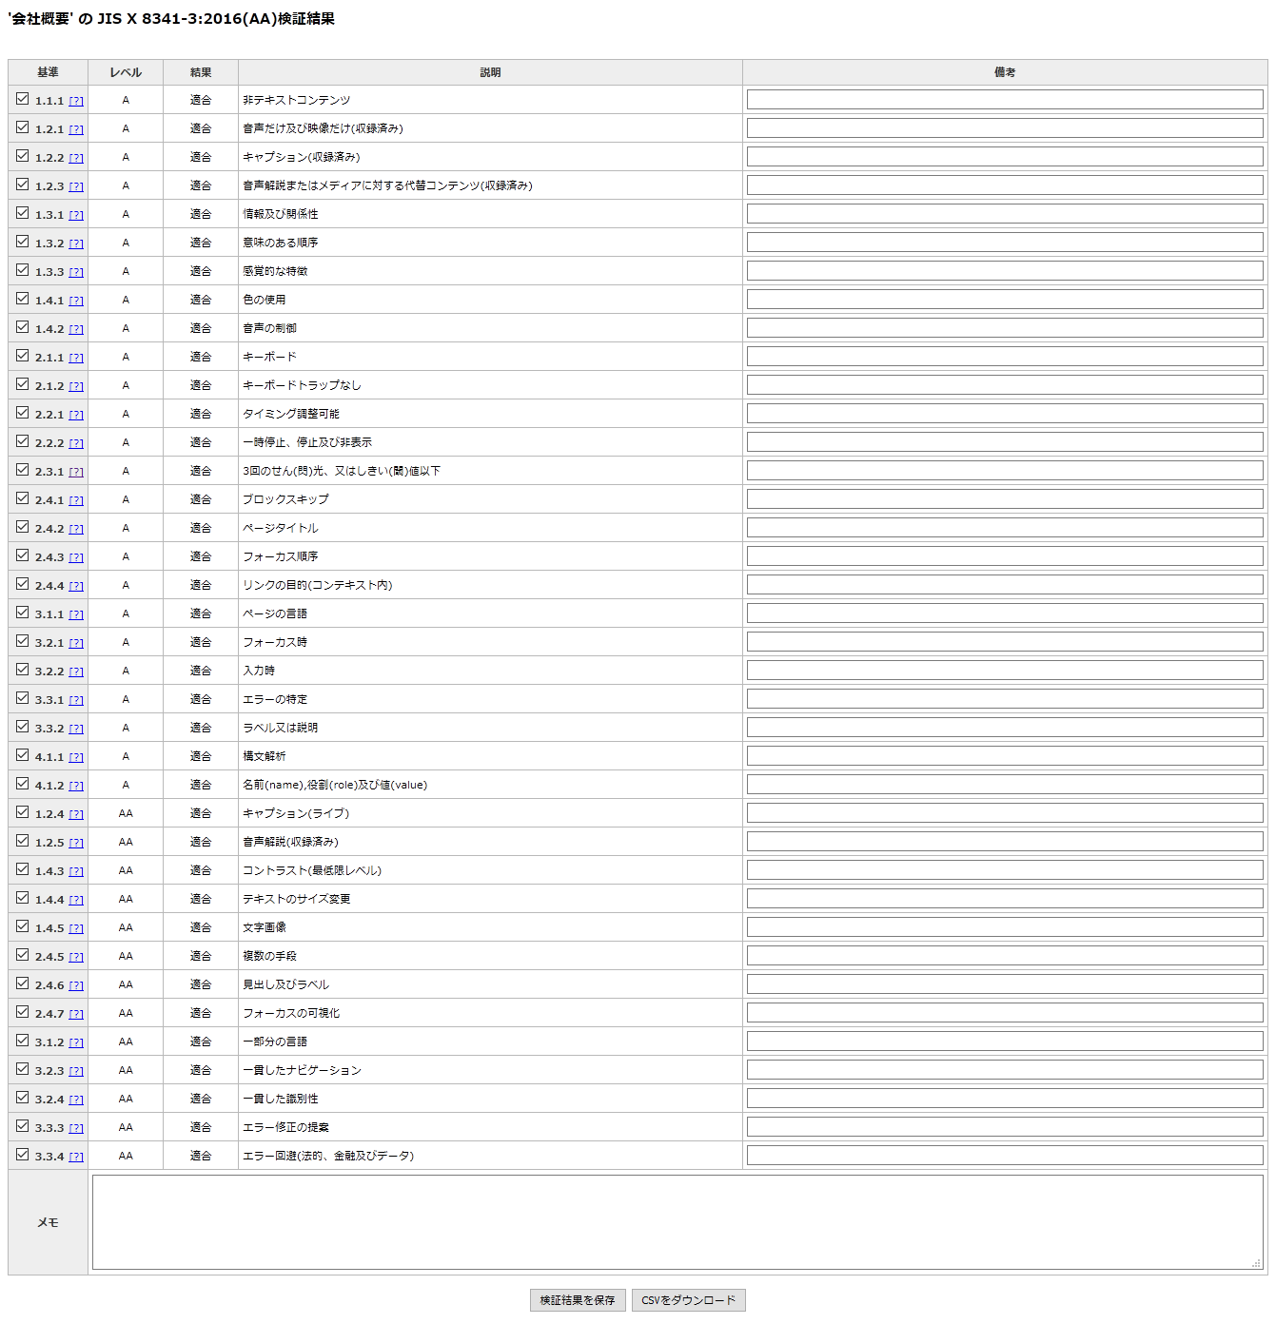This screenshot has width=1276, height=1324.
Task: Click remarks field for フォーカスの可視化 row
Action: [1005, 1013]
